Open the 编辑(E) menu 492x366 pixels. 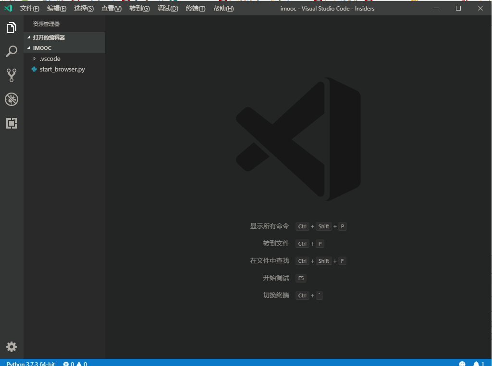coord(57,9)
